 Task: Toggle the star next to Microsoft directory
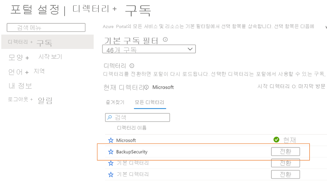(x=110, y=140)
